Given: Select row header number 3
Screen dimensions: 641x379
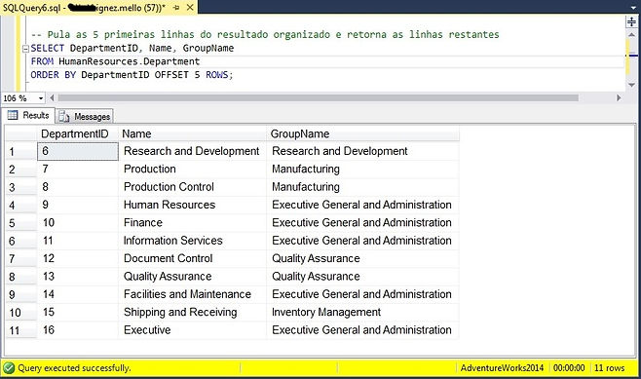Looking at the screenshot, I should pyautogui.click(x=21, y=187).
